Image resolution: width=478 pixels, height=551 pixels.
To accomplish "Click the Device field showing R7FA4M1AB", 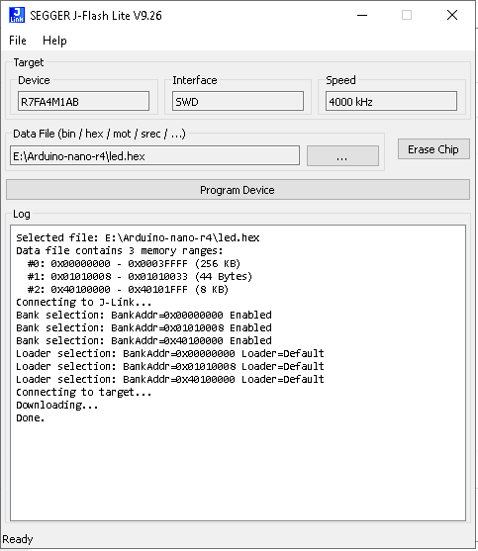I will [x=84, y=101].
